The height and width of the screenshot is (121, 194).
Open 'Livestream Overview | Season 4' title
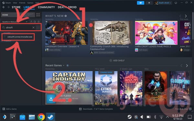(62, 46)
